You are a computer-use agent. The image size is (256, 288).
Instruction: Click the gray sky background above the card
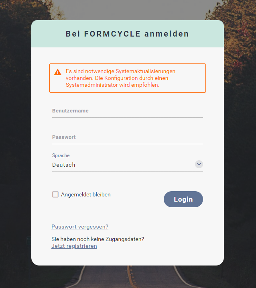[x=128, y=9]
